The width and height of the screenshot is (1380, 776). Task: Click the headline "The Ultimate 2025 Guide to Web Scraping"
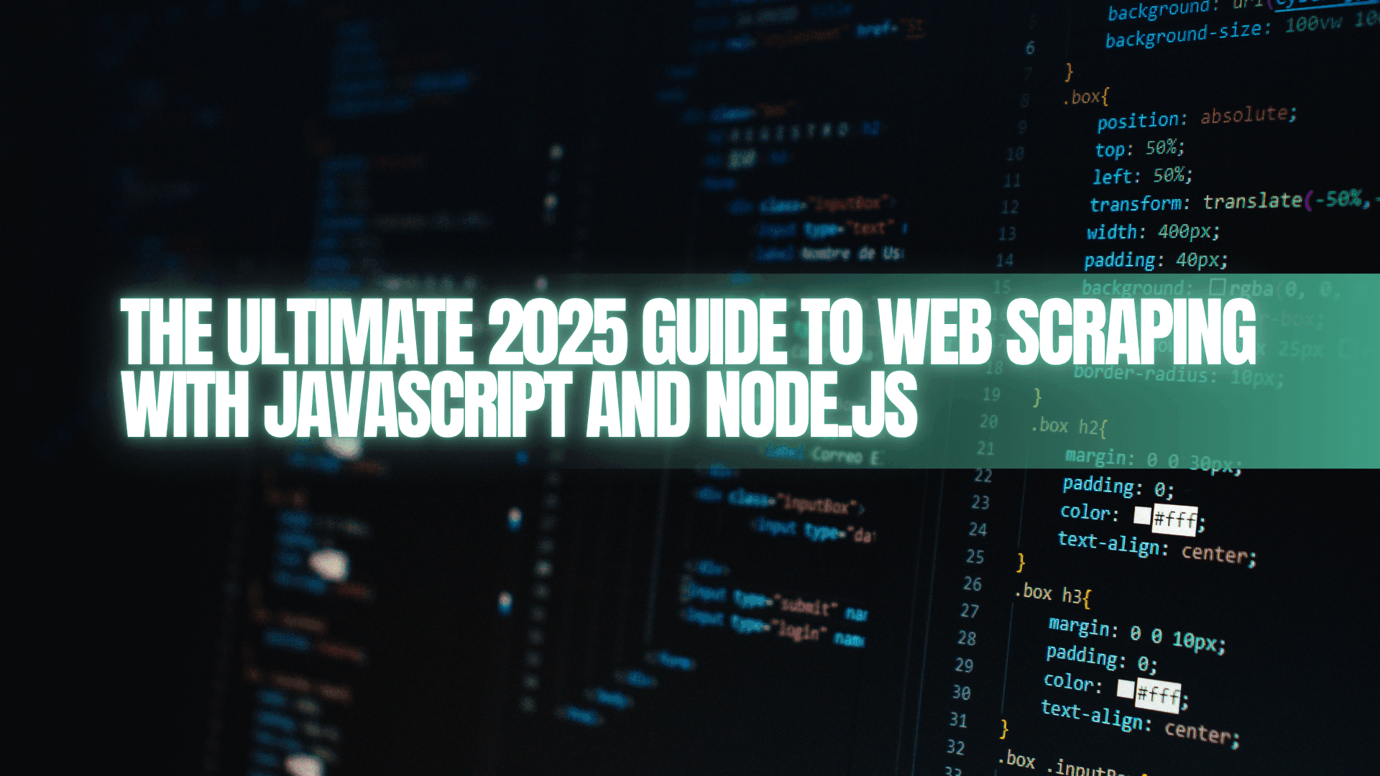688,331
